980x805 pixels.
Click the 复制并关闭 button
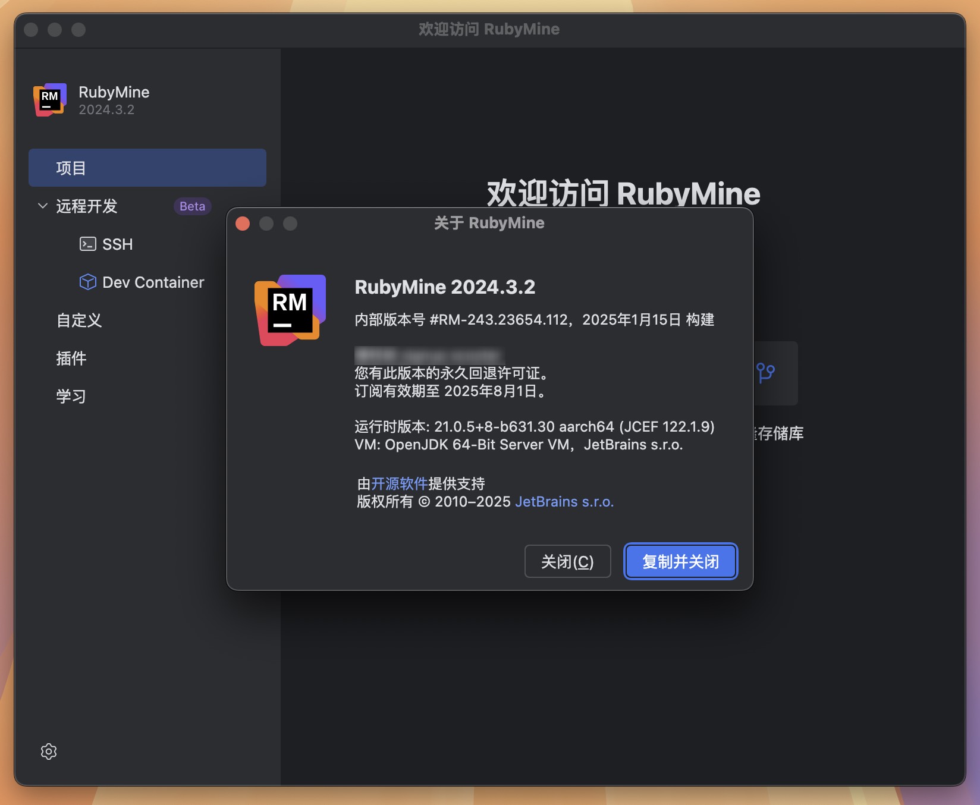(x=681, y=561)
